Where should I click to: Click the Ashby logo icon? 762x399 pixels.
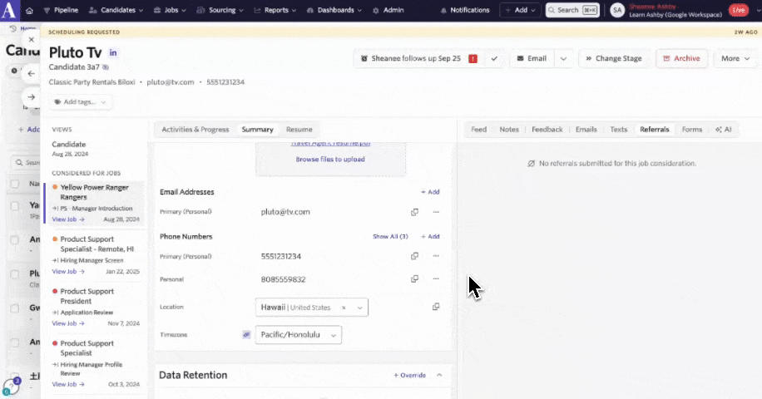pos(9,10)
